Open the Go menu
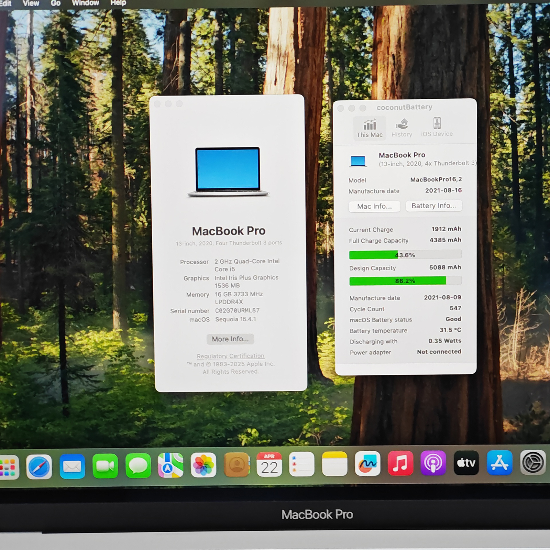 [x=56, y=3]
